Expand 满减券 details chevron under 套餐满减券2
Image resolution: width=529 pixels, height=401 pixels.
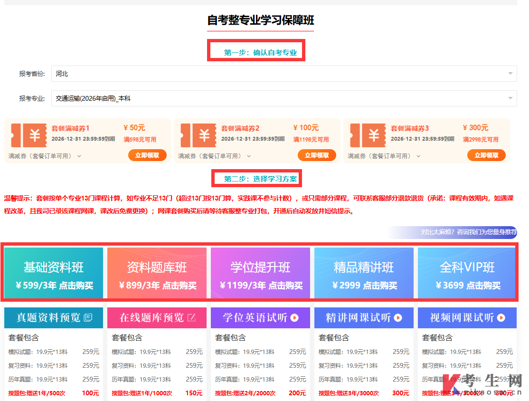249,156
